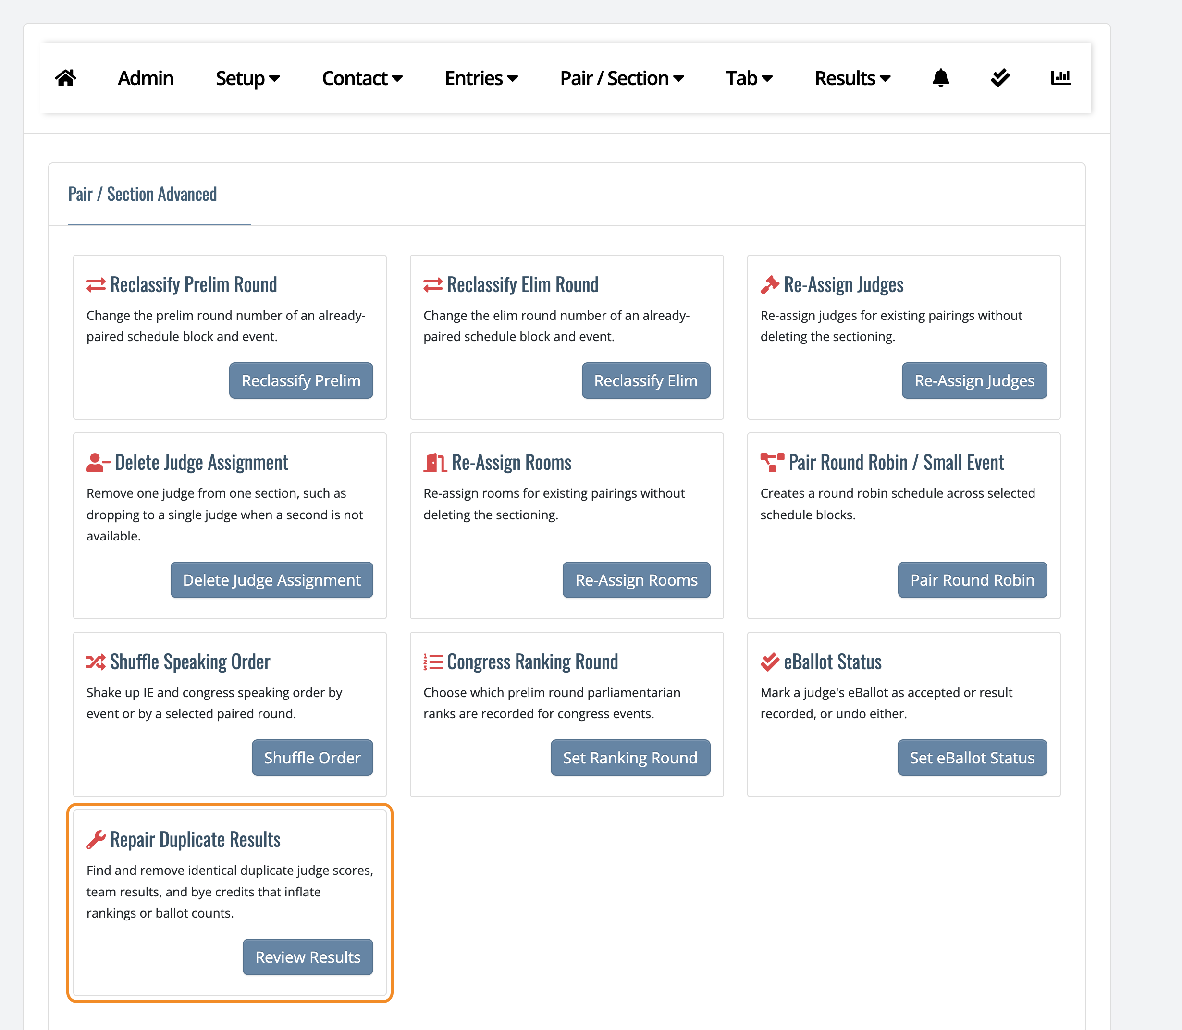The height and width of the screenshot is (1030, 1182).
Task: Click the Set eBallot Status button
Action: pyautogui.click(x=972, y=758)
